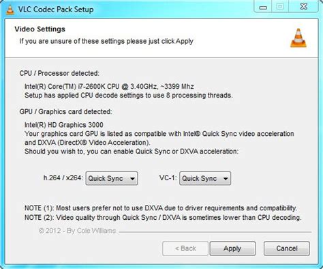Click 'Your graphics card GPU is listed' line
The height and width of the screenshot is (269, 323).
pyautogui.click(x=159, y=134)
